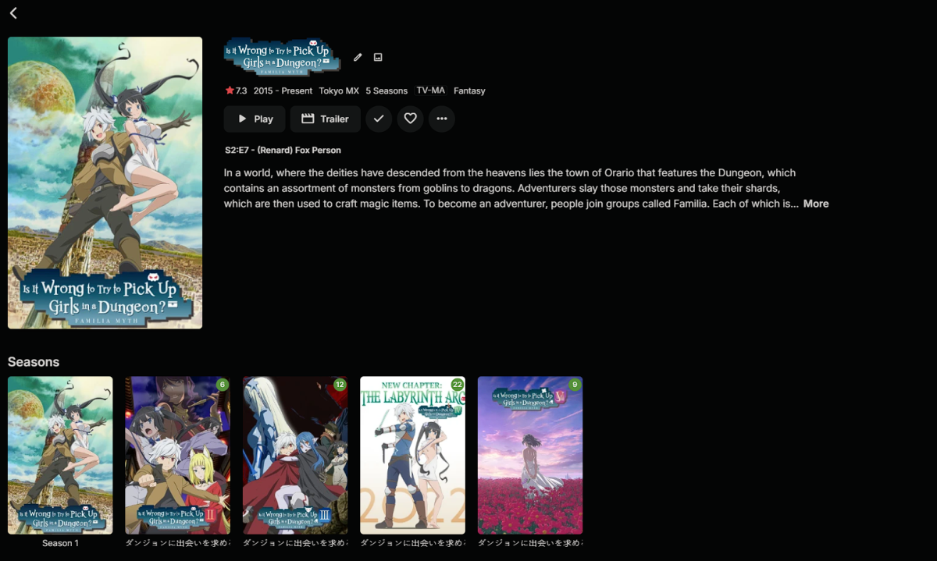Click the Tokyo MX network label

coord(339,91)
